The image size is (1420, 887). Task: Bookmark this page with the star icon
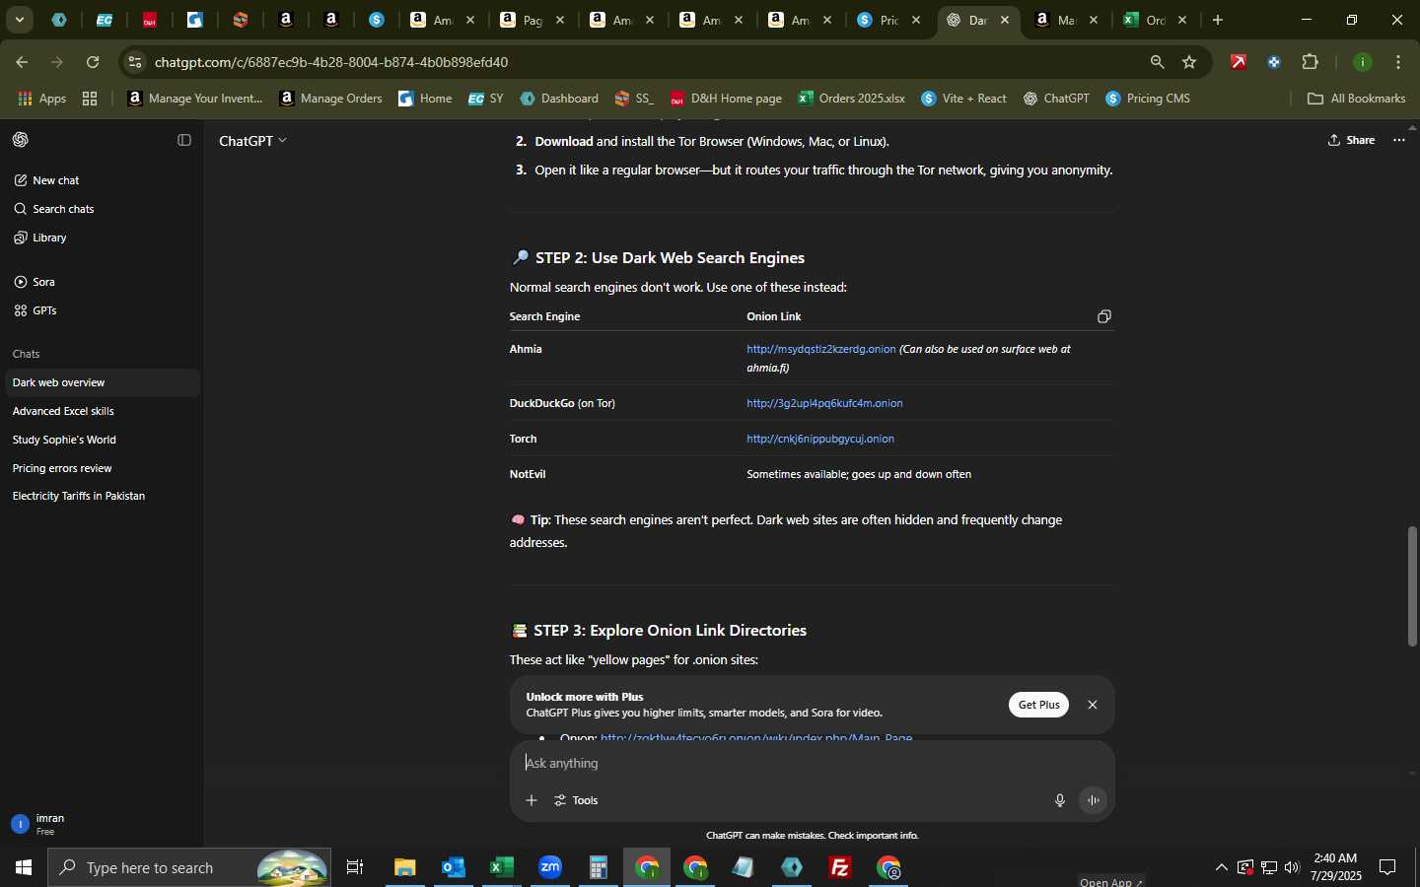pos(1189,62)
